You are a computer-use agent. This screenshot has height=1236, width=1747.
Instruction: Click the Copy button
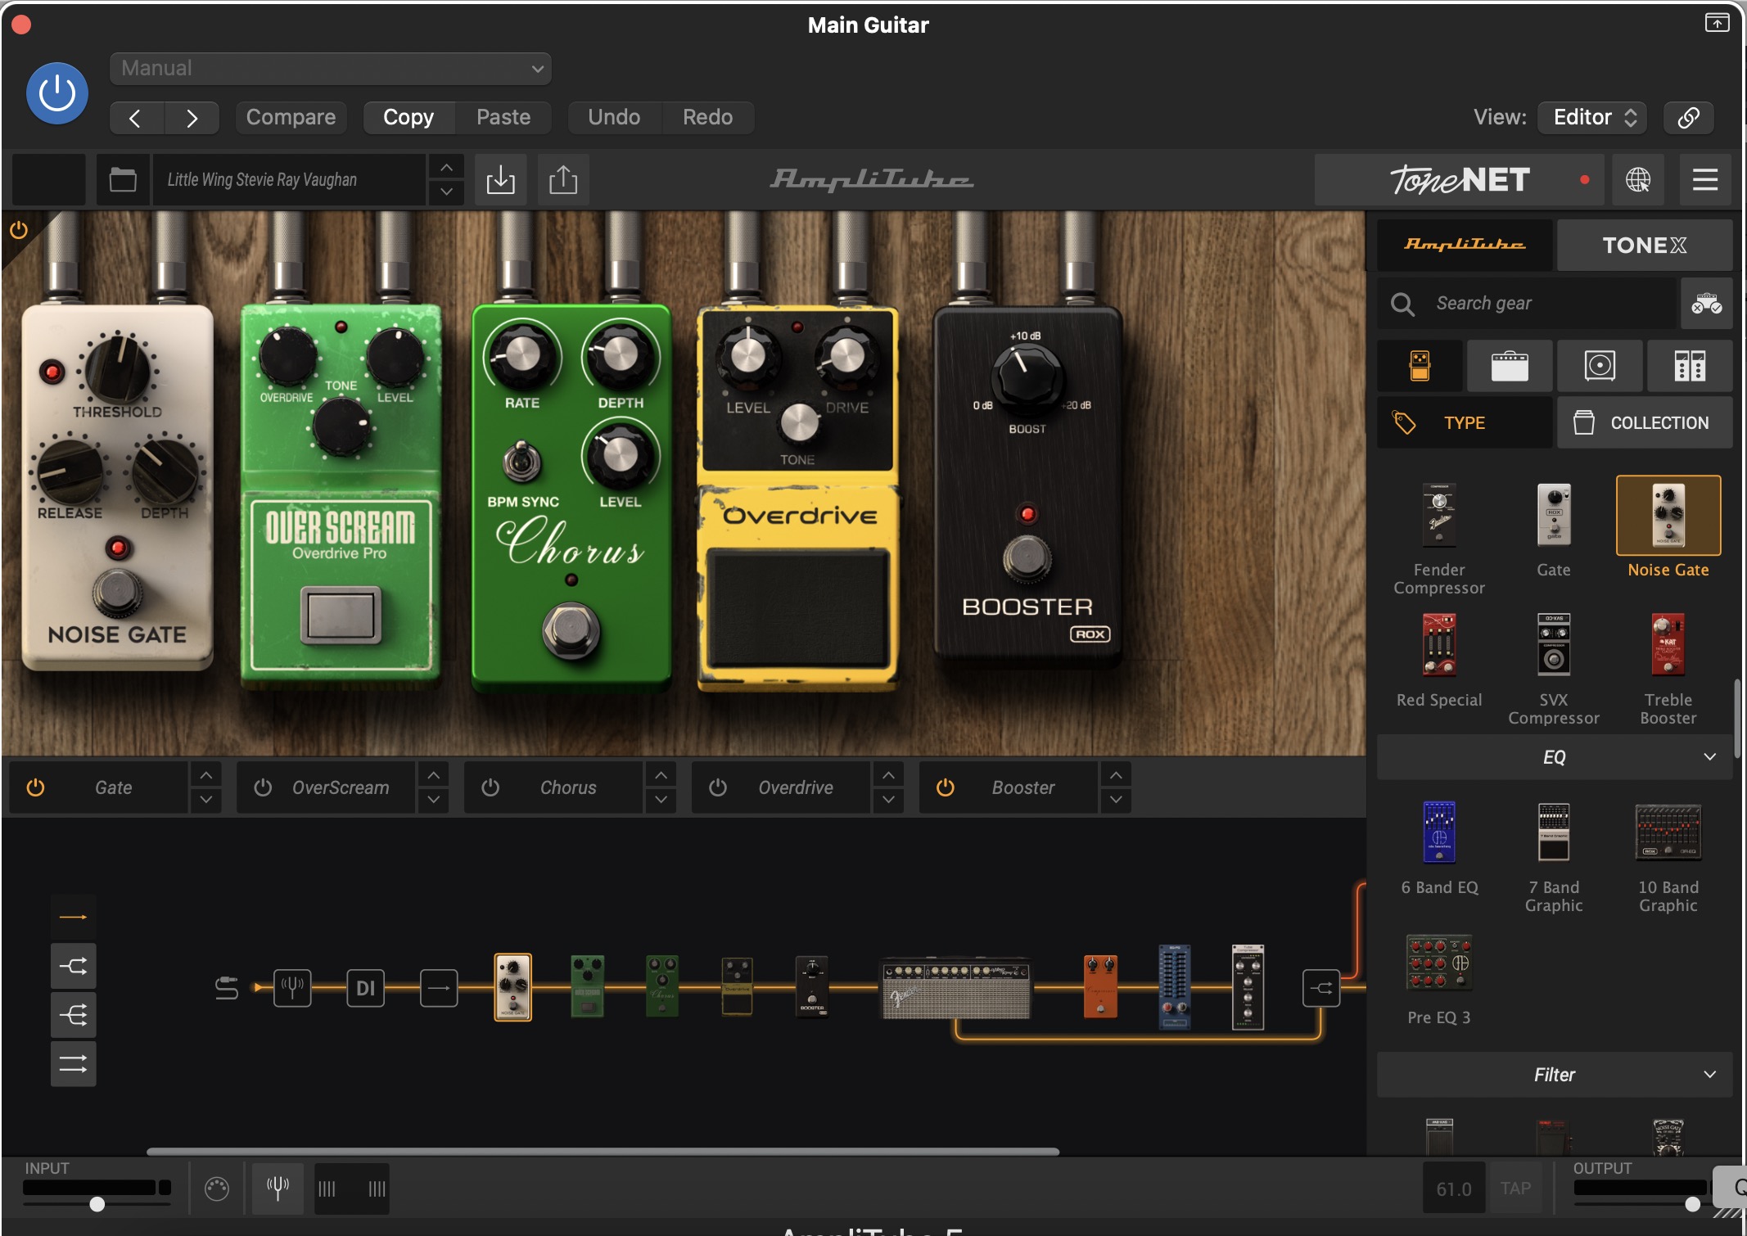[x=409, y=118]
